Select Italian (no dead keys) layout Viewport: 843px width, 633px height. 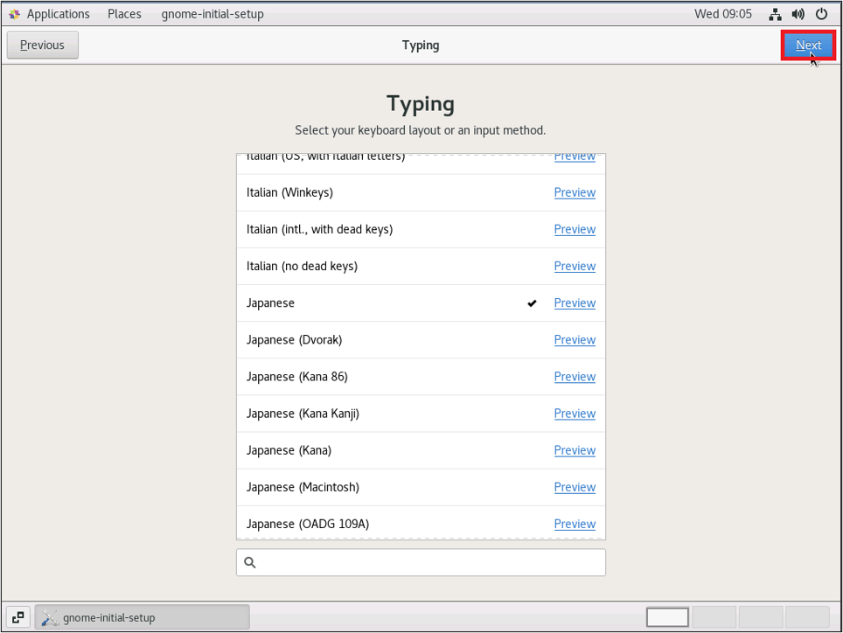(302, 267)
